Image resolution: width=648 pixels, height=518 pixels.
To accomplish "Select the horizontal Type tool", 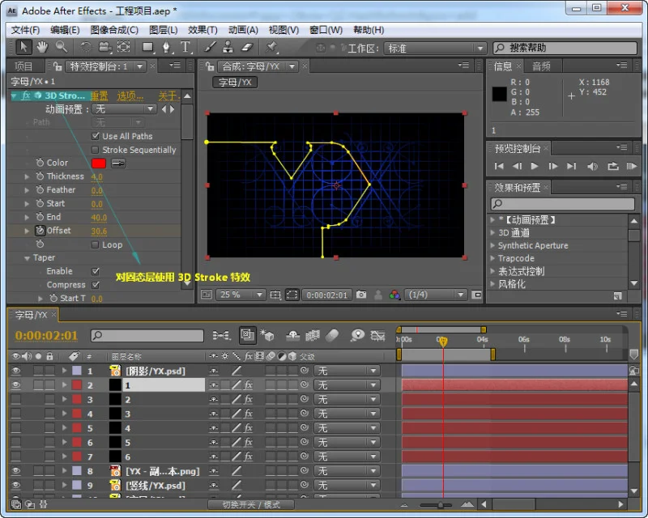I will pos(185,47).
